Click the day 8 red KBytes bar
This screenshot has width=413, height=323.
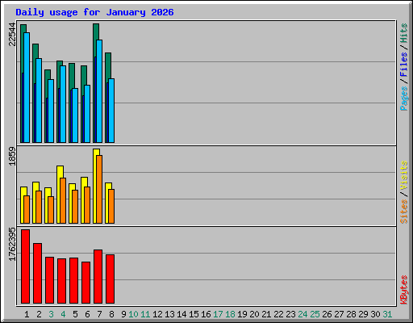click(110, 279)
